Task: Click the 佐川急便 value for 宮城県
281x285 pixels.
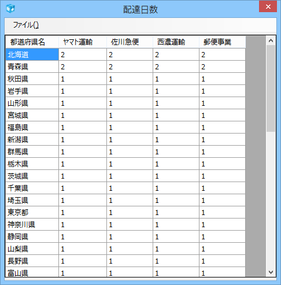Action: pos(130,115)
